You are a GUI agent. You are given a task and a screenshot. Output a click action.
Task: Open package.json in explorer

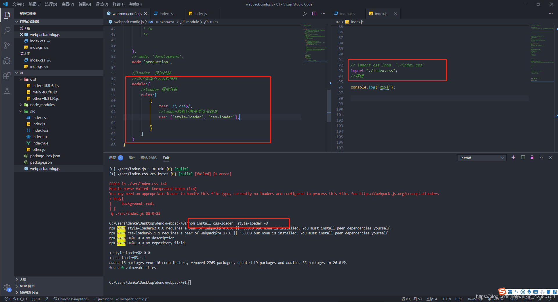pyautogui.click(x=59, y=162)
